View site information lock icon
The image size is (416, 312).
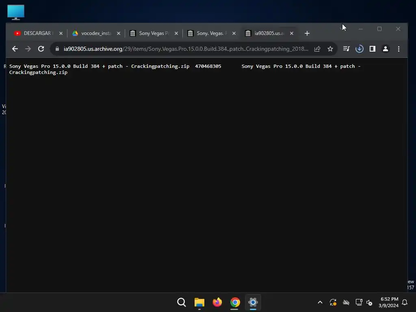(x=57, y=49)
